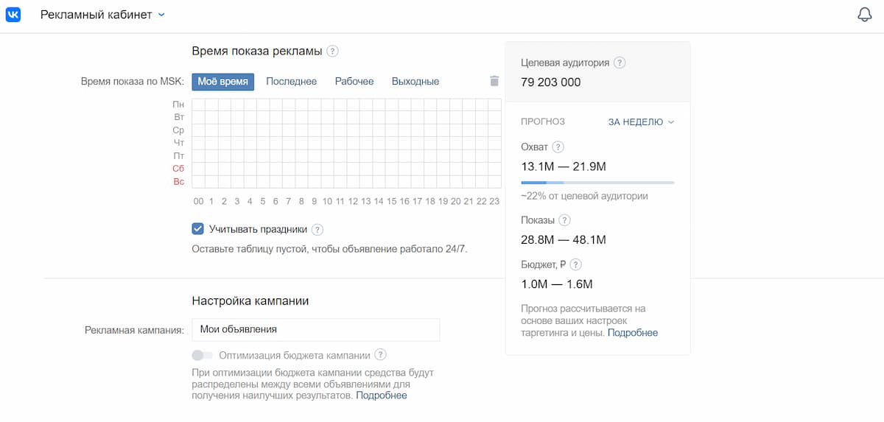
Task: Click the help icon beside Охват
Action: (558, 147)
